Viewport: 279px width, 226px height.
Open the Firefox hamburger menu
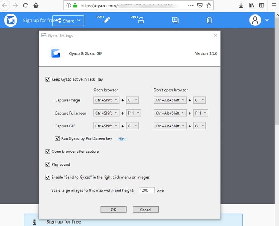(274, 5)
